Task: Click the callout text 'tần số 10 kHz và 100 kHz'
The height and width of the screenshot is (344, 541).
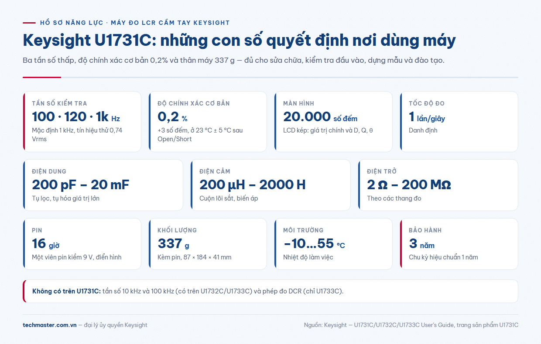Action: (138, 291)
